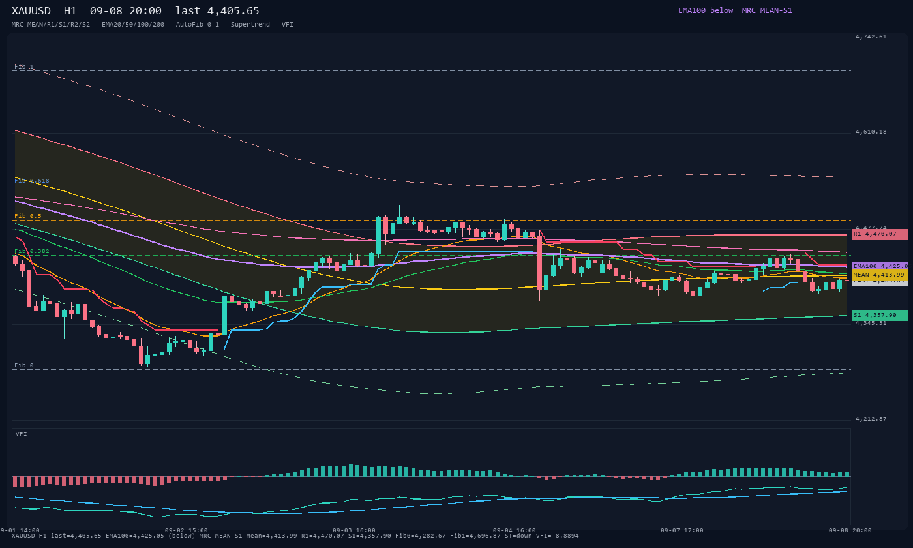This screenshot has width=913, height=548.
Task: Click the footer summary line starting 'XAUUSD H1 last='
Action: pyautogui.click(x=295, y=536)
